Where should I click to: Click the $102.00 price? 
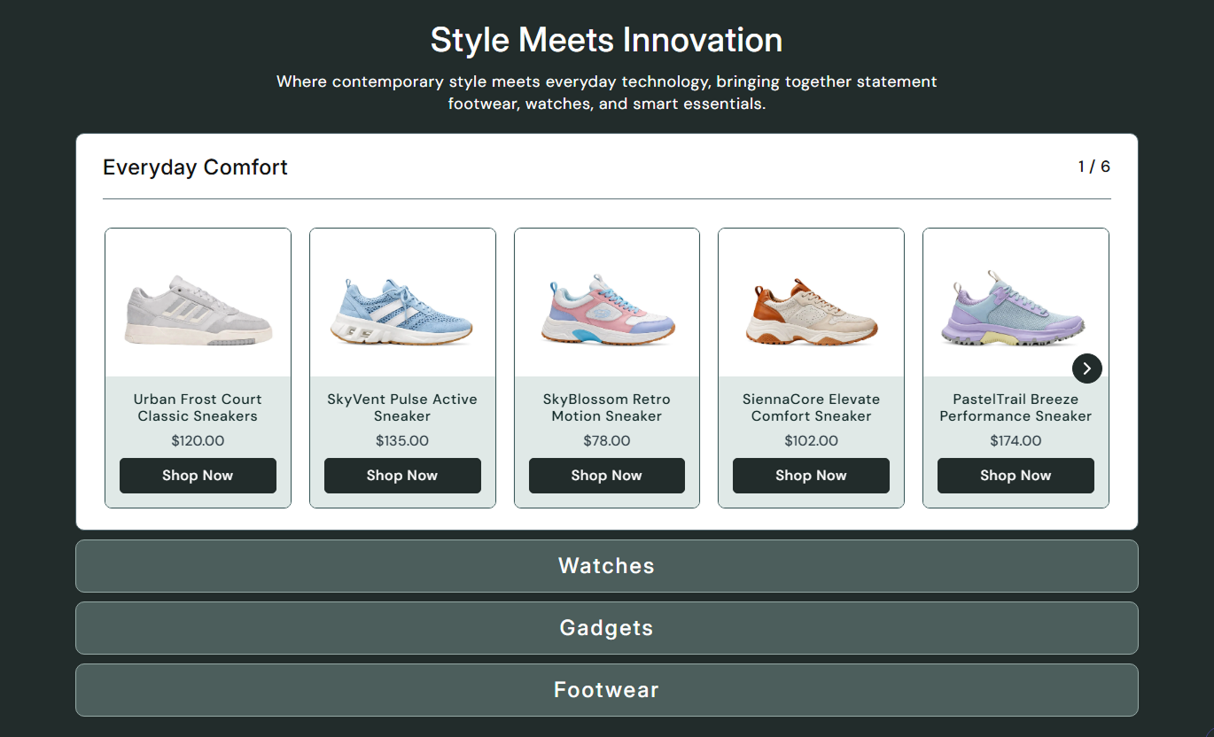(x=811, y=441)
